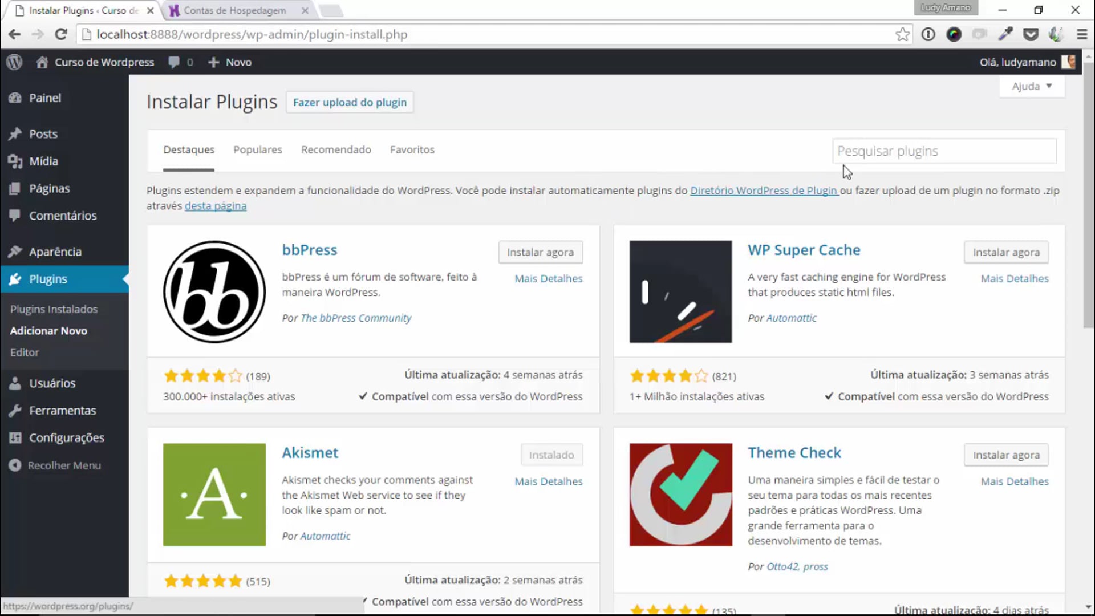Click the Theme Check plugin thumbnail
Image resolution: width=1095 pixels, height=616 pixels.
pyautogui.click(x=680, y=495)
